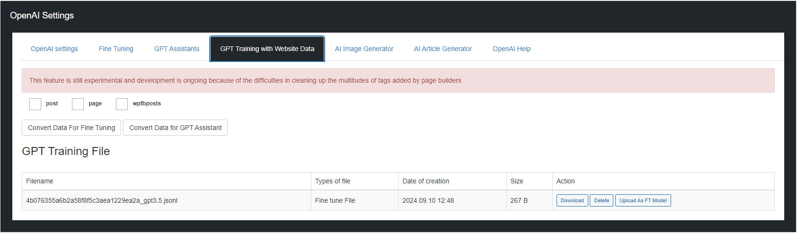The width and height of the screenshot is (797, 233).
Task: Enable the page checkbox
Action: click(78, 104)
